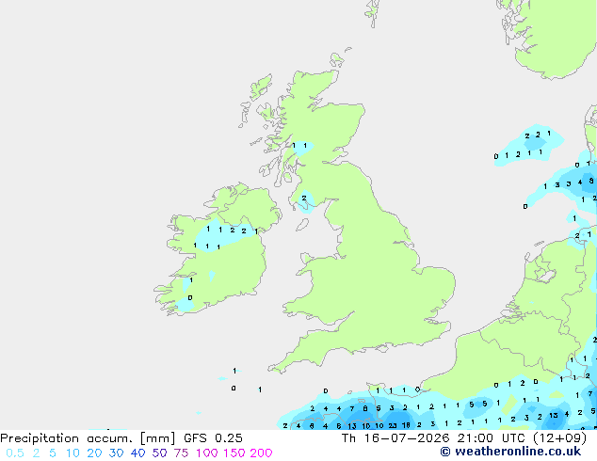Click the weatheronline.co.uk copyright link
Screen dimensions: 597x461
(510, 452)
